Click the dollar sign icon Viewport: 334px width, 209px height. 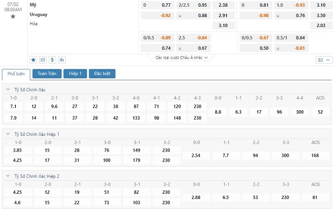52,60
